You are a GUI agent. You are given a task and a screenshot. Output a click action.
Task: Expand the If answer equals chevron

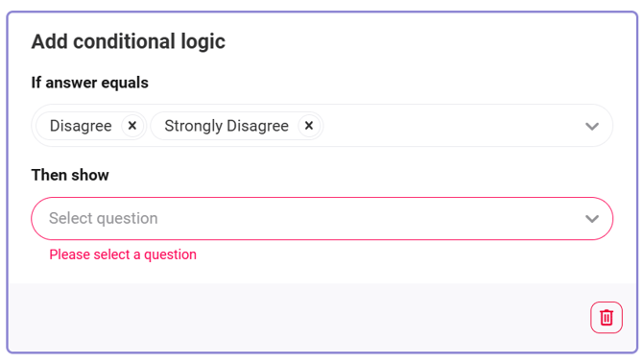click(x=592, y=126)
